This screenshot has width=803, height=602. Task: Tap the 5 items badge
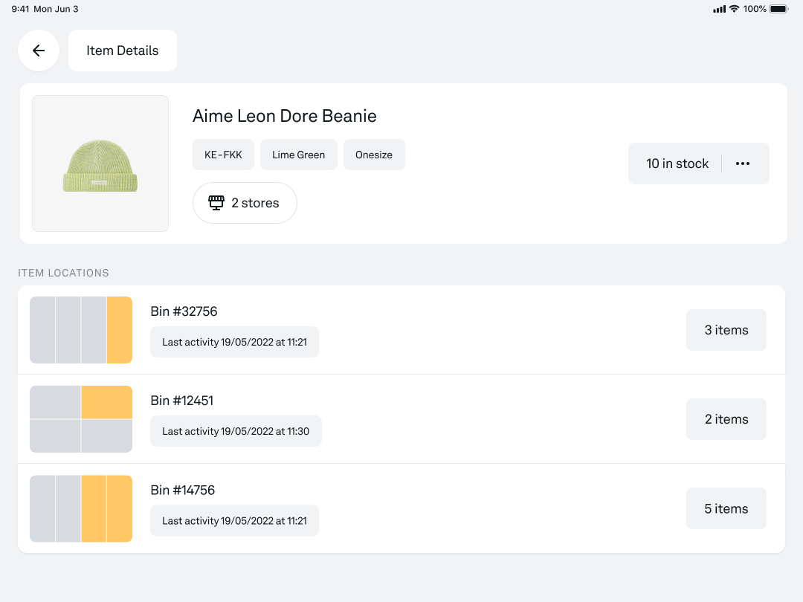(x=726, y=508)
